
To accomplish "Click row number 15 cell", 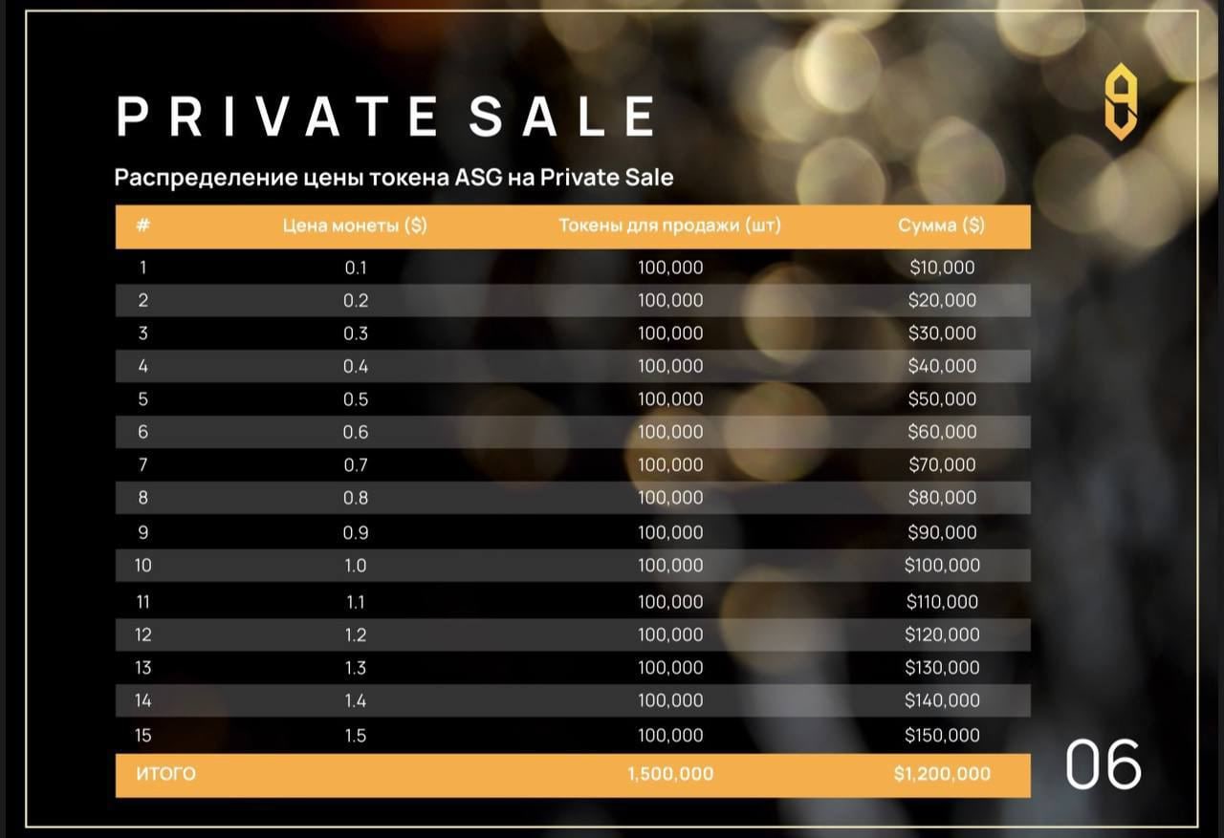I will tap(143, 736).
